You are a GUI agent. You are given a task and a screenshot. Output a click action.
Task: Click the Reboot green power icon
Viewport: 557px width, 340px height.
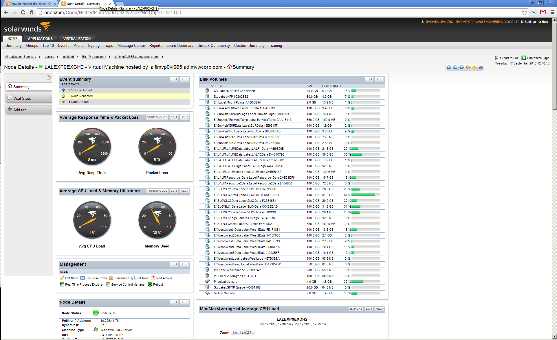(150, 284)
